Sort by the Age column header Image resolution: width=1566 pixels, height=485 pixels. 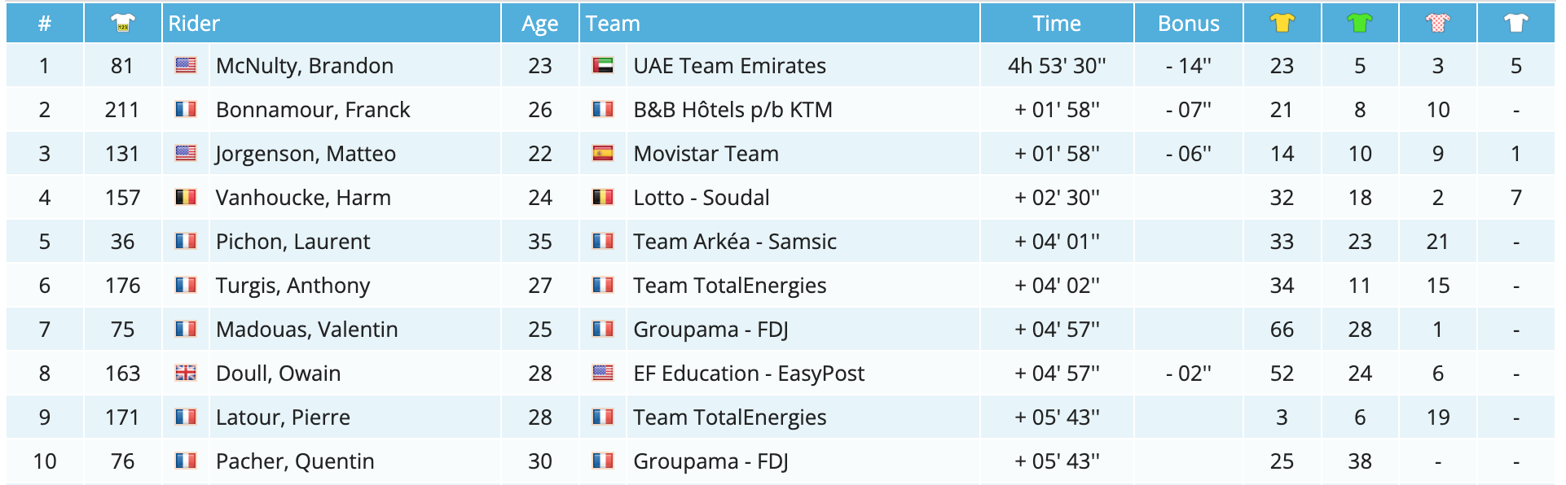pos(539,24)
